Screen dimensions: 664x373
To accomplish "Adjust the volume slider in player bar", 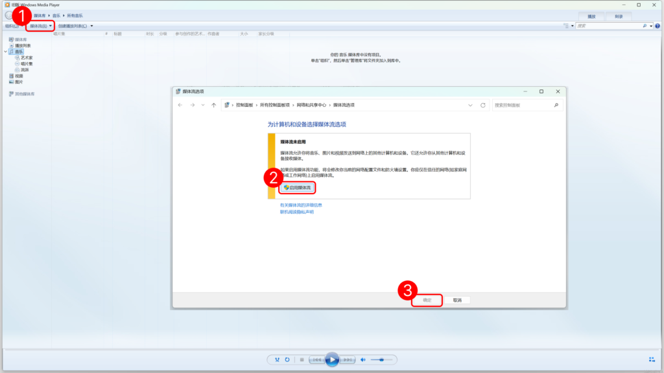I will [381, 360].
